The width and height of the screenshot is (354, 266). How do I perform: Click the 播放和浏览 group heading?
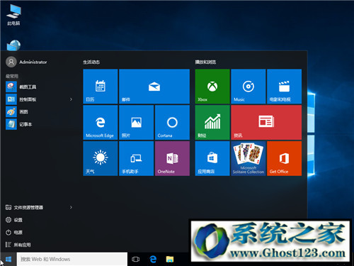205,62
